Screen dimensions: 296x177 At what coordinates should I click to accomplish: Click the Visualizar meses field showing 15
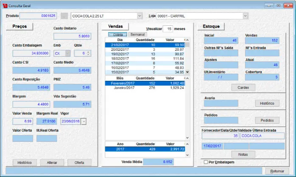point(168,29)
